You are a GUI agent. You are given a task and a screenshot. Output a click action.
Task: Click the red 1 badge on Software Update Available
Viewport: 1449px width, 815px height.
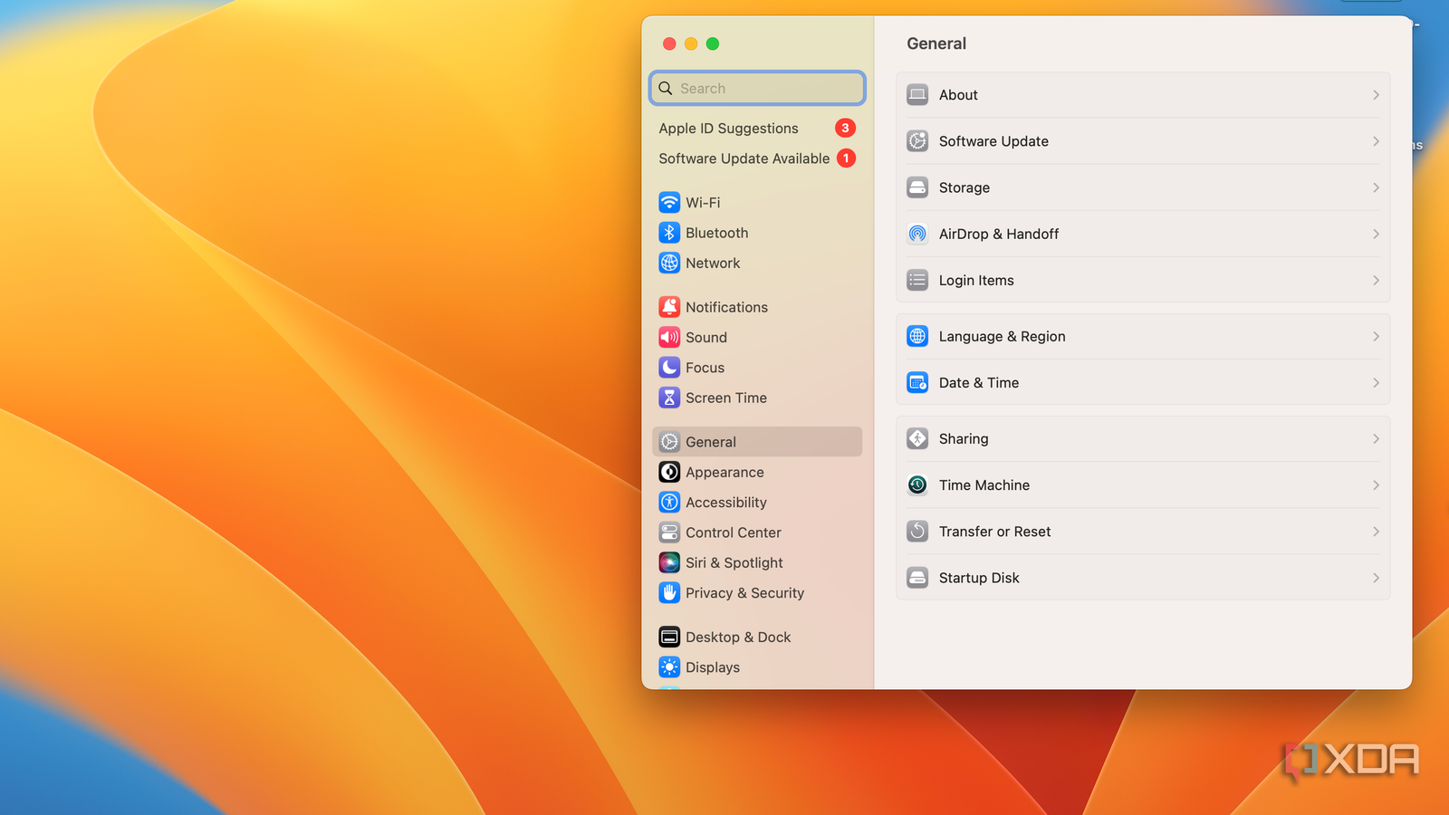(846, 158)
